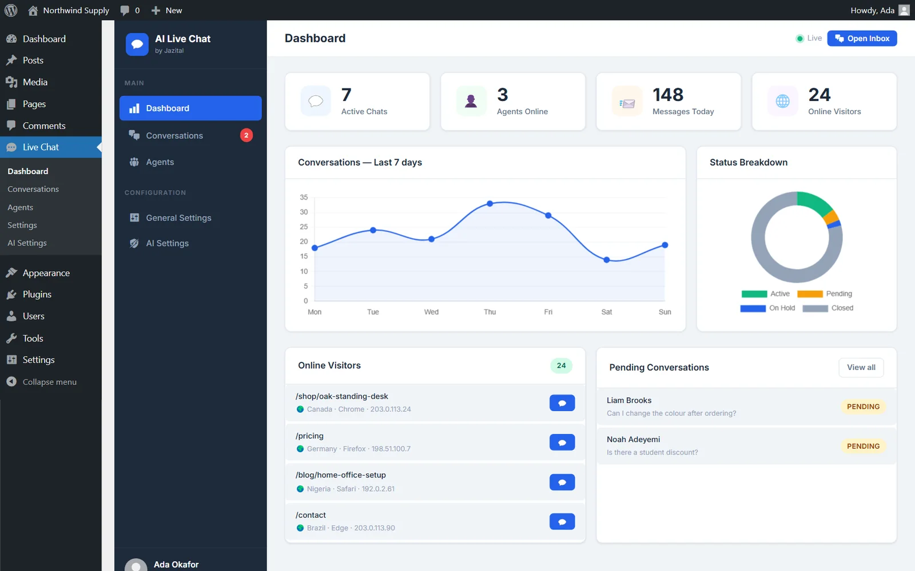Toggle the Active legend swatch
Image resolution: width=915 pixels, height=571 pixels.
coord(754,294)
